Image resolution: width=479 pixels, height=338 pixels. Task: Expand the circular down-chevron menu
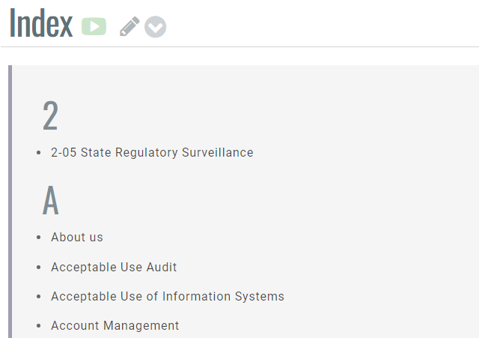pyautogui.click(x=155, y=27)
